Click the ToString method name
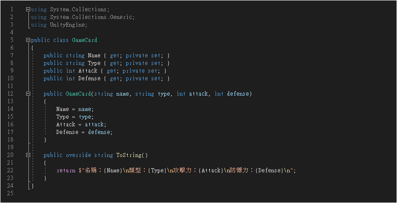Screen dimensions: 397x203 (x=129, y=155)
